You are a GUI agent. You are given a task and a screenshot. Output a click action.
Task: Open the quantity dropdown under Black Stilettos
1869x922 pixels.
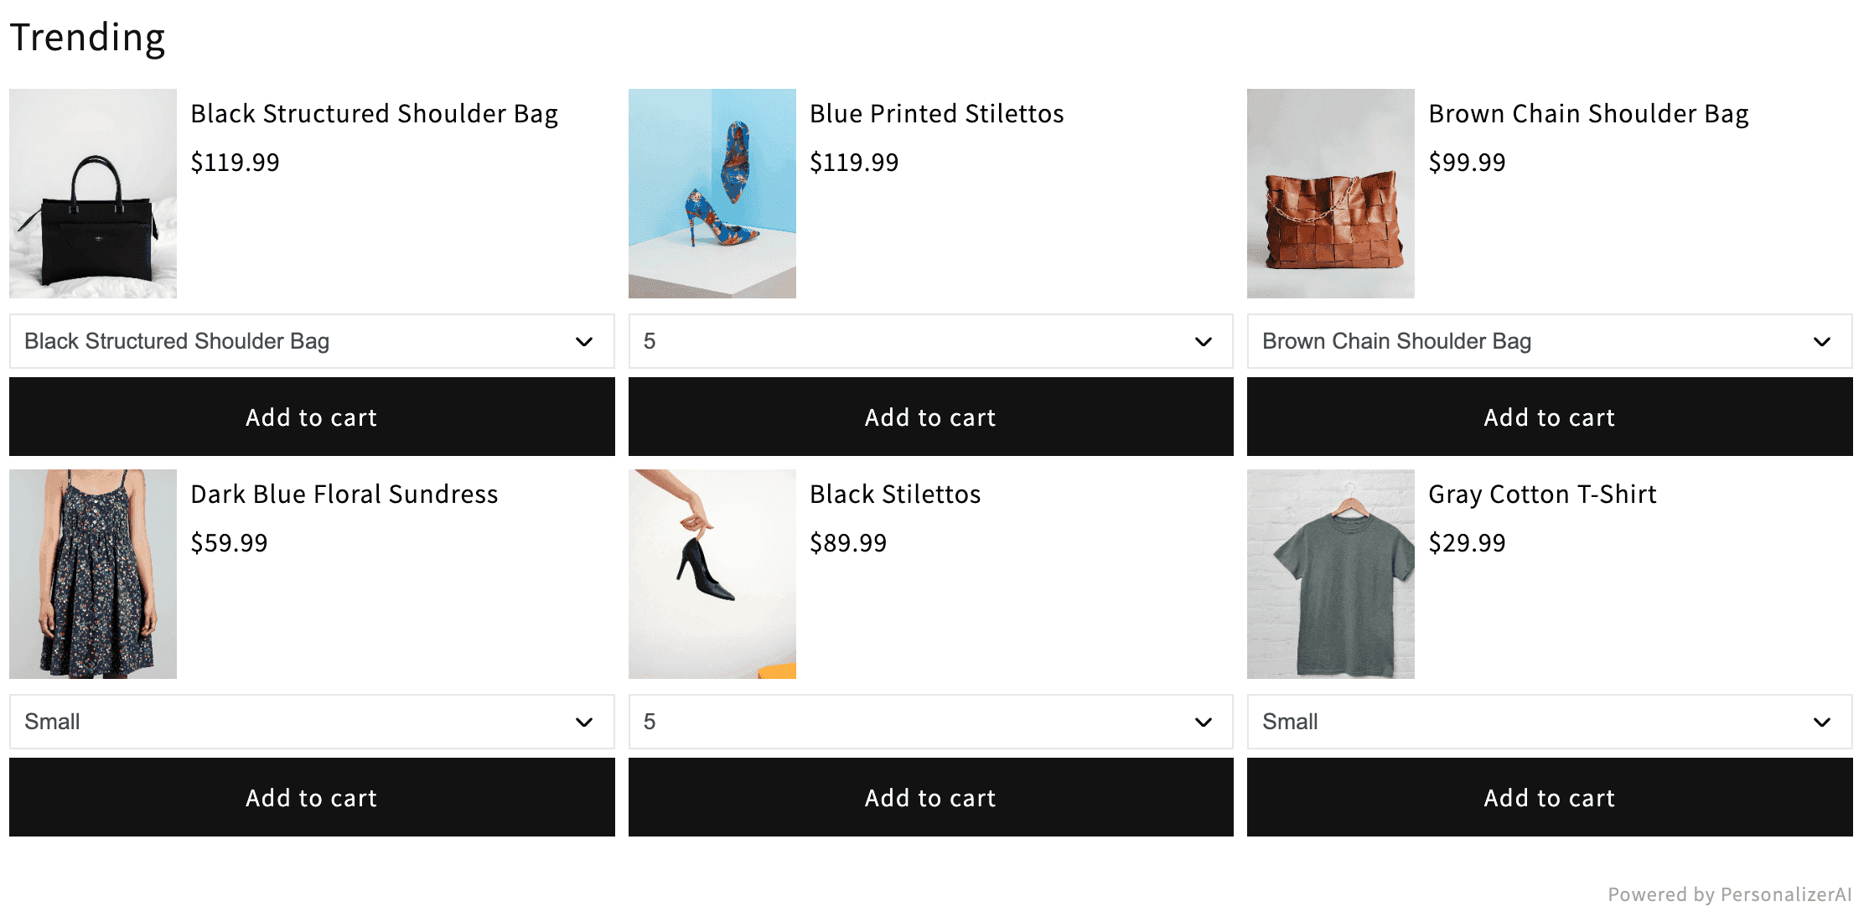(x=929, y=722)
